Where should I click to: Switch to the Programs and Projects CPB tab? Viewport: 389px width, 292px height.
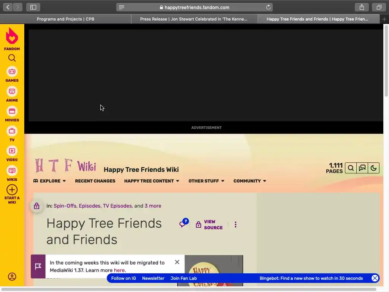(x=65, y=19)
